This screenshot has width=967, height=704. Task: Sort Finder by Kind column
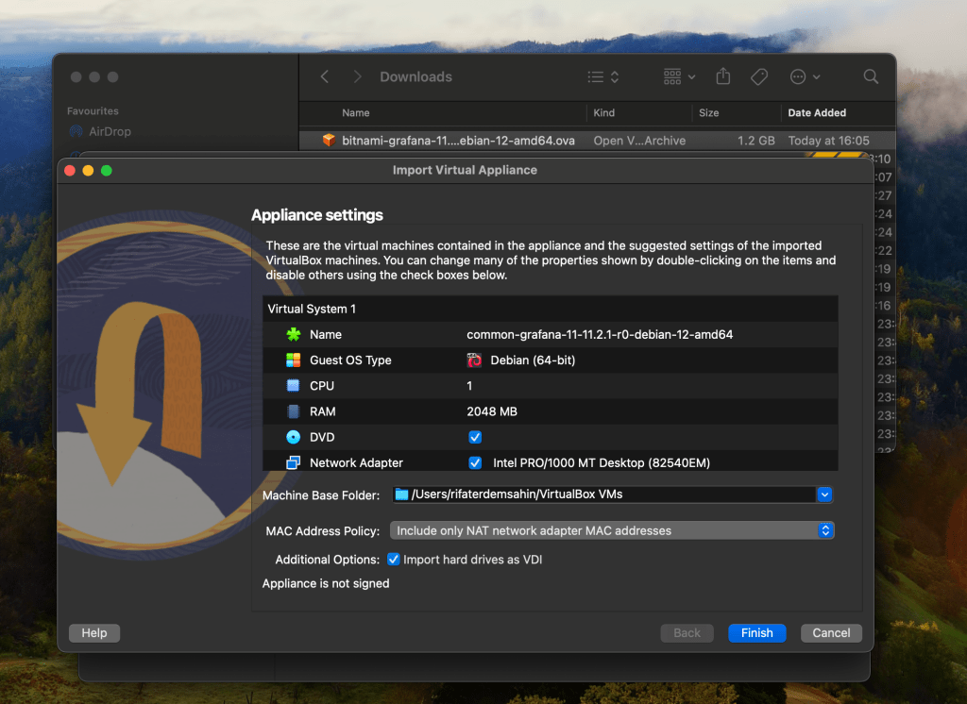(603, 113)
